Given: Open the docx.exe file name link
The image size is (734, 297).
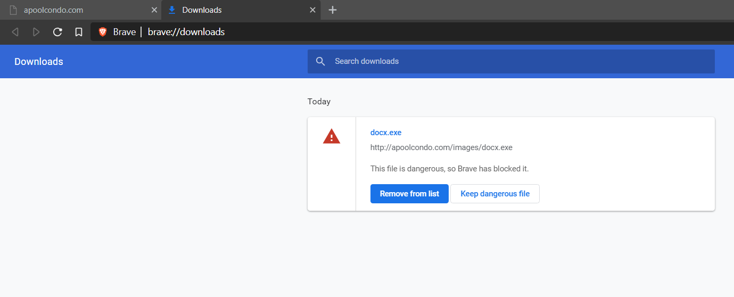Looking at the screenshot, I should (x=386, y=133).
